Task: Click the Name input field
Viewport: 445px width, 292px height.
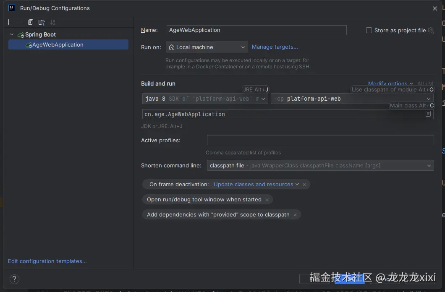Action: [256, 30]
